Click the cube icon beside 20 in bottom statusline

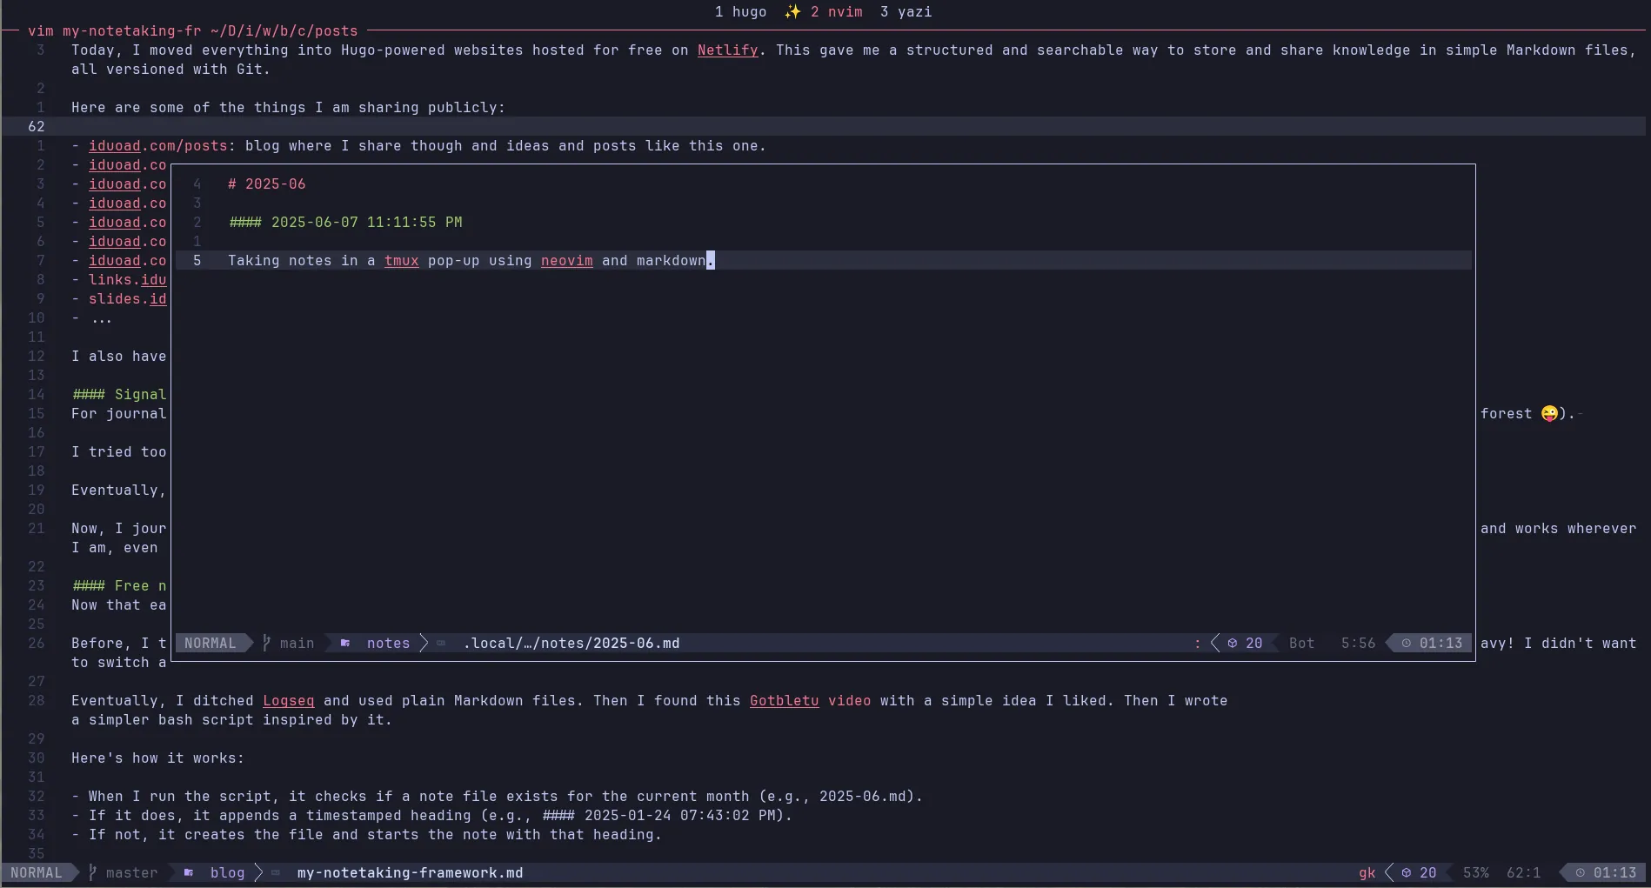pos(1406,872)
